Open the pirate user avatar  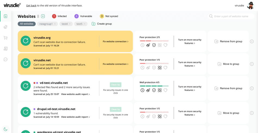pyautogui.click(x=251, y=5)
